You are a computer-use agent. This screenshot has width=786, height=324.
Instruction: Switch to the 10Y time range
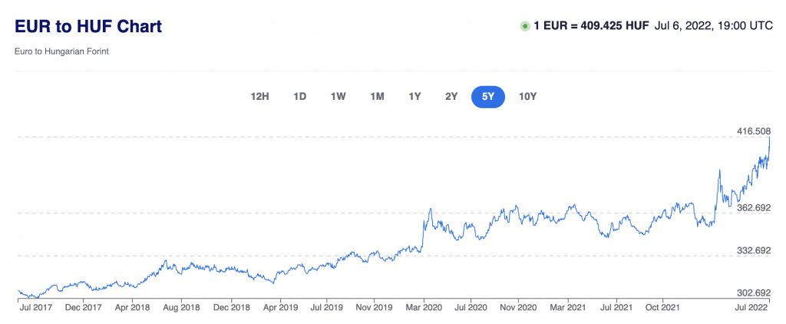tap(527, 96)
